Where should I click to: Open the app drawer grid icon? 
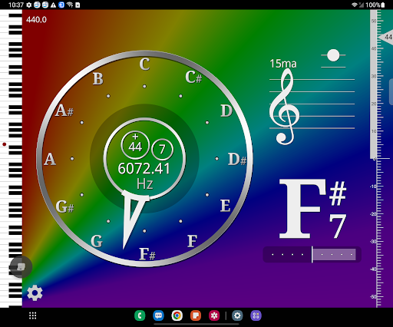coord(33,315)
